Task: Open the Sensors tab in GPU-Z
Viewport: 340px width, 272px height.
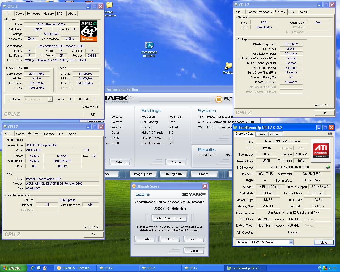Action: click(262, 134)
